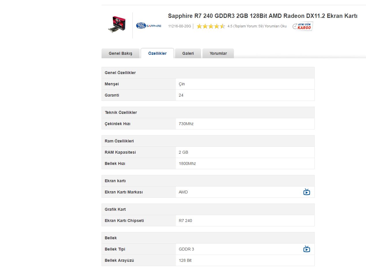Click the Garanti row label
366x271 pixels.
click(112, 95)
